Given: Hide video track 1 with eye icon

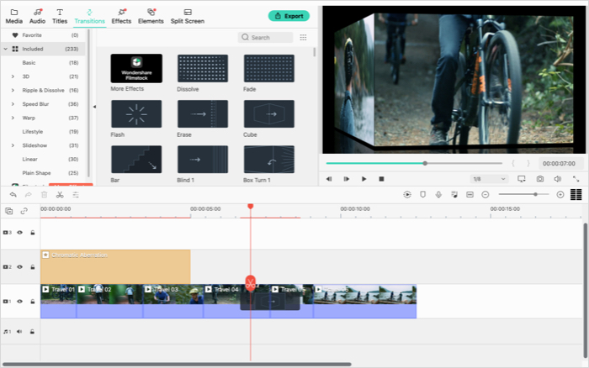Looking at the screenshot, I should 19,302.
